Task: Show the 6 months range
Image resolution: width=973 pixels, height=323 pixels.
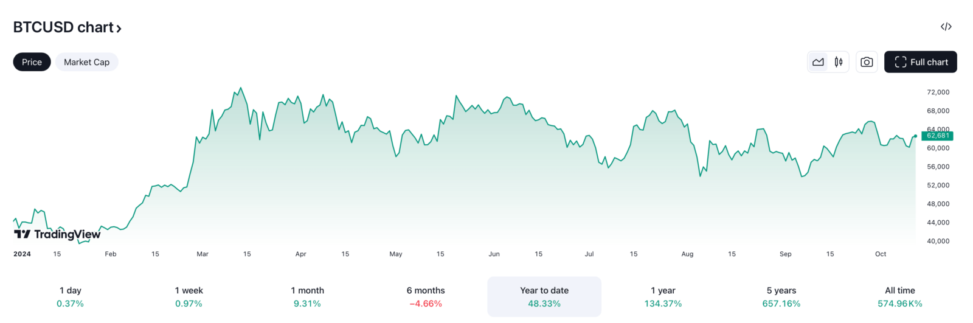Action: click(426, 297)
